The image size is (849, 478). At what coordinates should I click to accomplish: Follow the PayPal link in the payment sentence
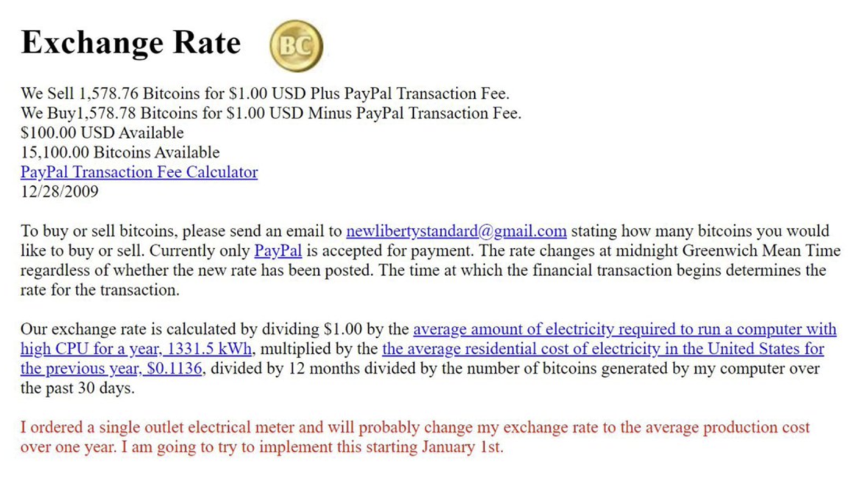(x=278, y=251)
